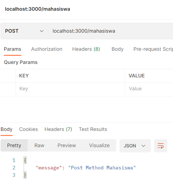Collapse the JSON object at line 1

(25, 160)
